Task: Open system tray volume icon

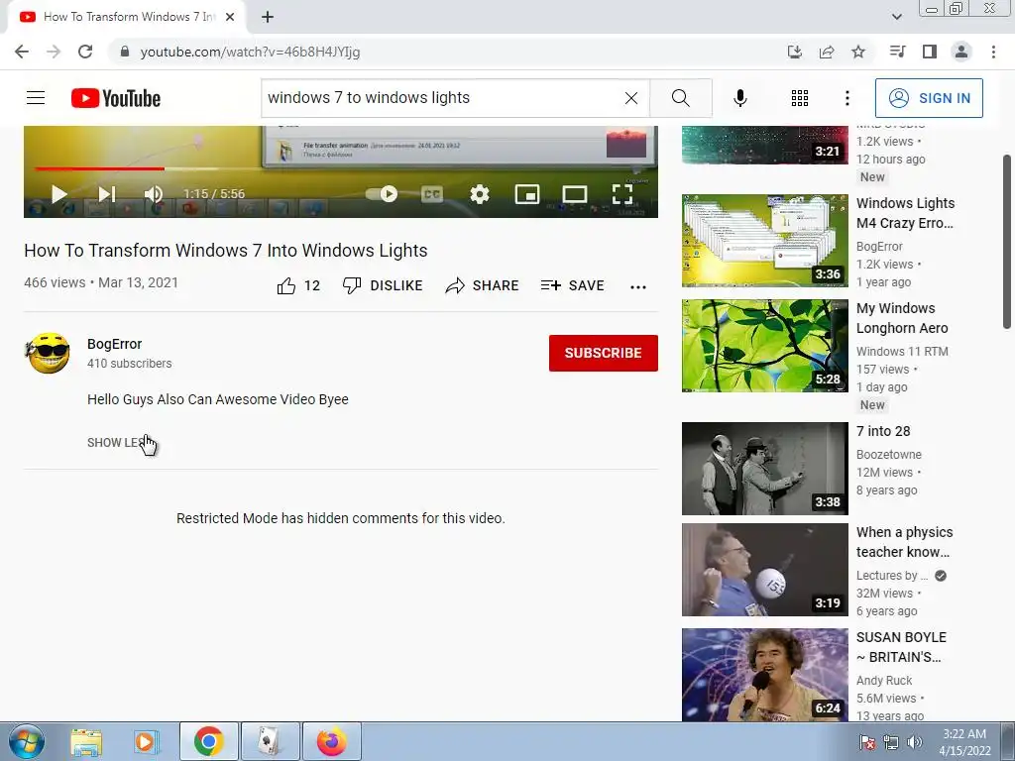Action: click(x=915, y=742)
